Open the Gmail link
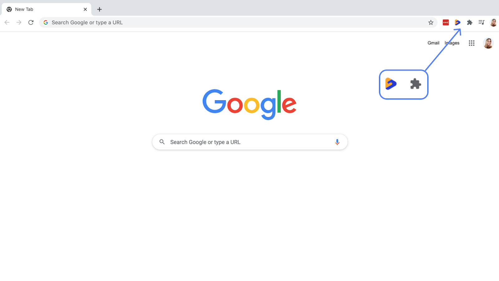 pos(434,43)
